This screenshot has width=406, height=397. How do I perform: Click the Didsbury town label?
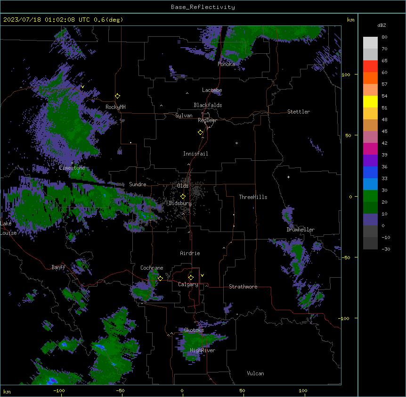click(180, 203)
